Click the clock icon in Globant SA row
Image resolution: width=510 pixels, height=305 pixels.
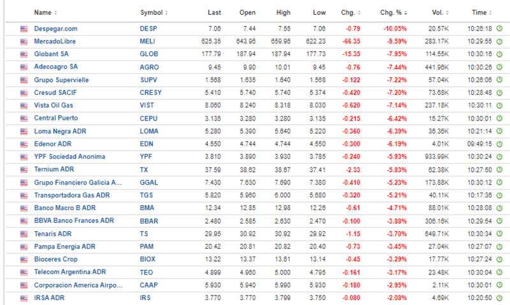(499, 54)
